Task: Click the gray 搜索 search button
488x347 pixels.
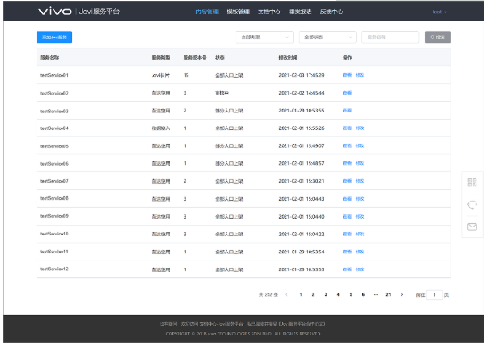Action: [437, 37]
